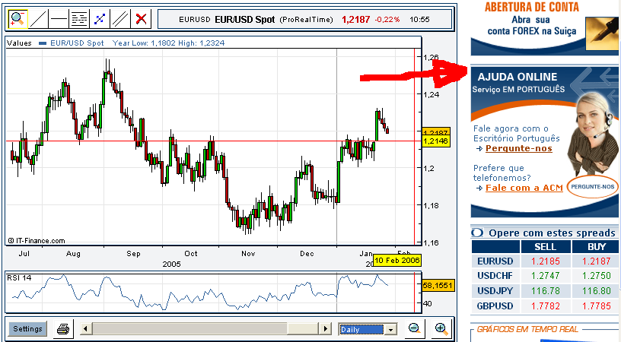Click the EURUSD row label
The width and height of the screenshot is (621, 342).
tap(495, 261)
